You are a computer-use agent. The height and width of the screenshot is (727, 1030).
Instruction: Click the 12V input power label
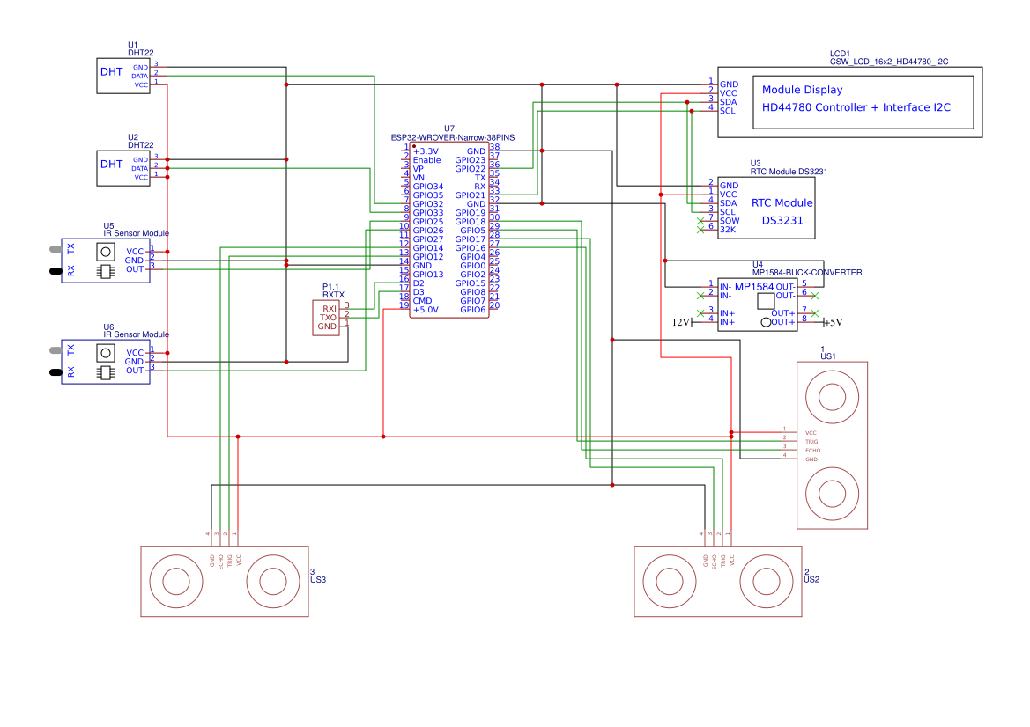680,322
